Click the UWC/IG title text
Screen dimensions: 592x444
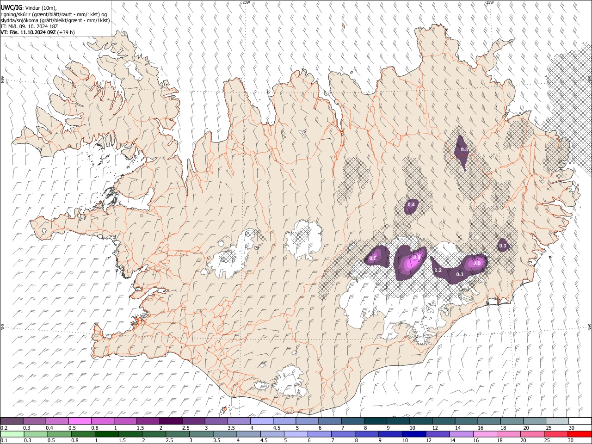(11, 8)
